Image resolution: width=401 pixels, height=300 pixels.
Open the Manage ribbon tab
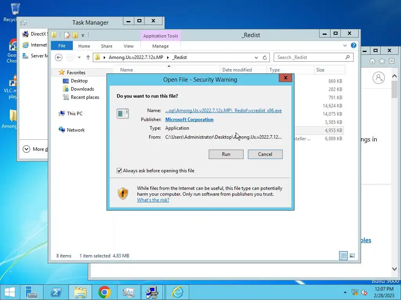(160, 46)
